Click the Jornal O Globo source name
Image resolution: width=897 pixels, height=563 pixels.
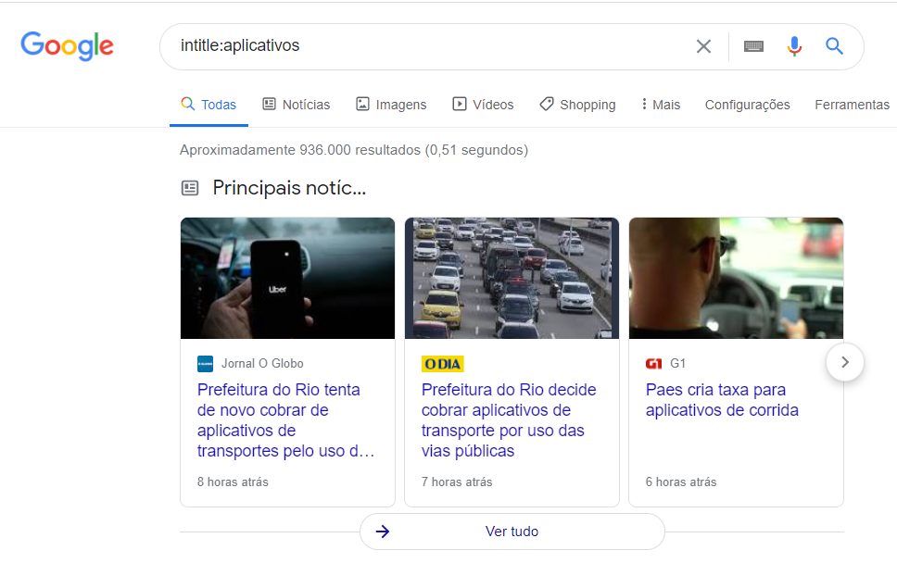click(x=262, y=364)
